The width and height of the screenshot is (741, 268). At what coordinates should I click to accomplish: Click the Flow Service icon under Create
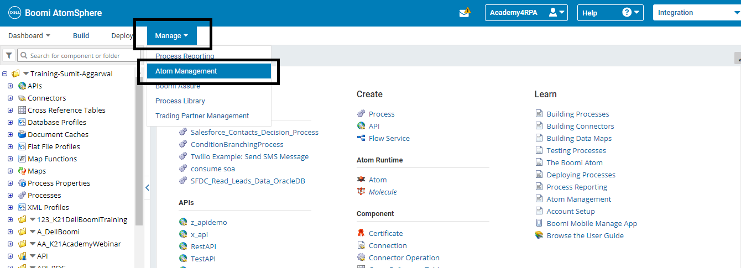pos(361,138)
